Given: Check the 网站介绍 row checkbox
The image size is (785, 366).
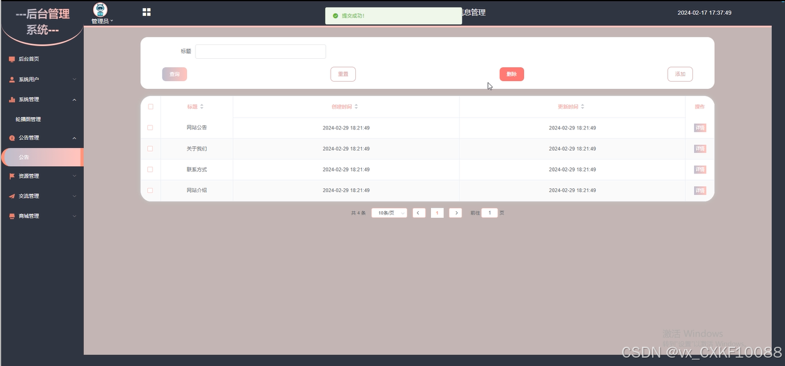Looking at the screenshot, I should 150,190.
